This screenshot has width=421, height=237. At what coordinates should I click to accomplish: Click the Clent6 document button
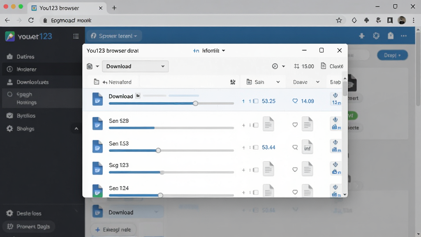click(332, 66)
